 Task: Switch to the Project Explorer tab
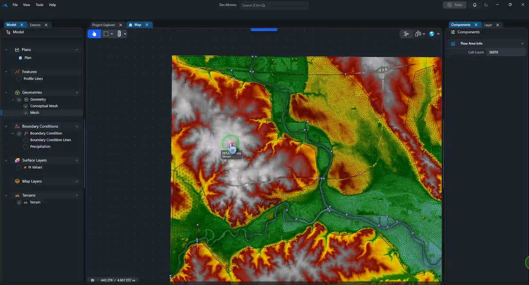(x=104, y=25)
